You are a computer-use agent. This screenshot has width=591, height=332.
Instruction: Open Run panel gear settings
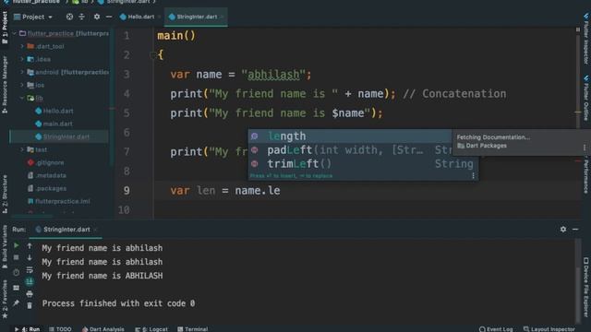point(563,229)
